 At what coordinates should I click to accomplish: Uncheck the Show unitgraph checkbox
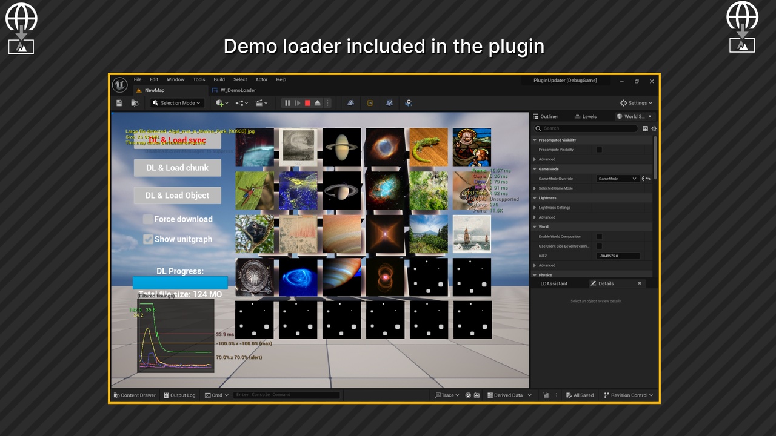coord(148,239)
